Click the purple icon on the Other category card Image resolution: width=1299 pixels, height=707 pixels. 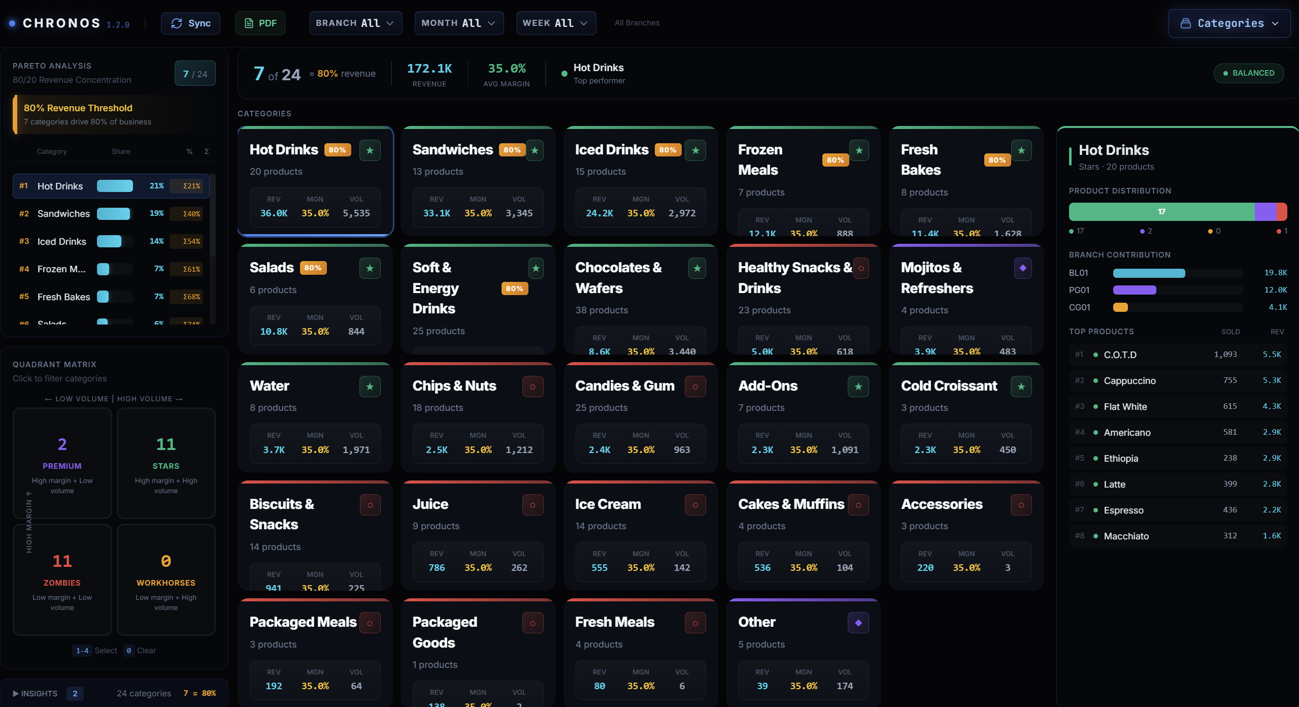(858, 622)
